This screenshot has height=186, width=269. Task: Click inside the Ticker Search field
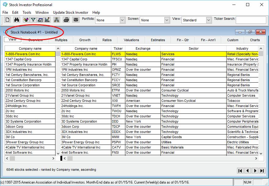tap(252, 20)
